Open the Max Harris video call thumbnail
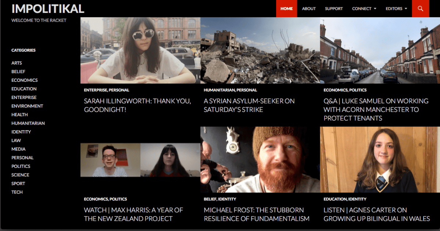This screenshot has height=231, width=440. click(140, 160)
